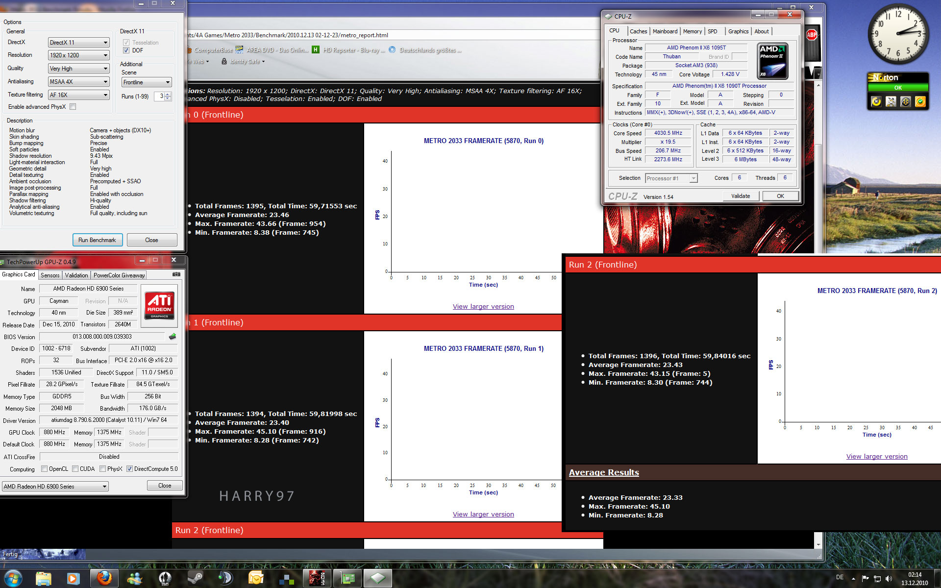
Task: Increase the Runs count stepper
Action: click(168, 94)
